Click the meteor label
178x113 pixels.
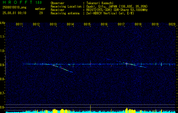tap(40, 9)
